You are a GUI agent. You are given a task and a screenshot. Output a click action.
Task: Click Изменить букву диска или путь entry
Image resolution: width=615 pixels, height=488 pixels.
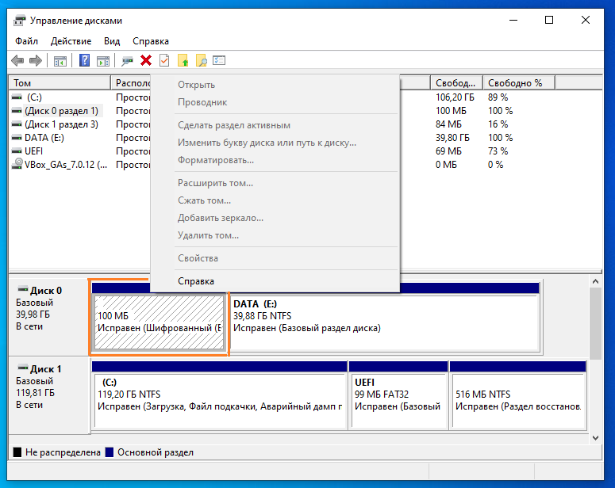coord(275,143)
